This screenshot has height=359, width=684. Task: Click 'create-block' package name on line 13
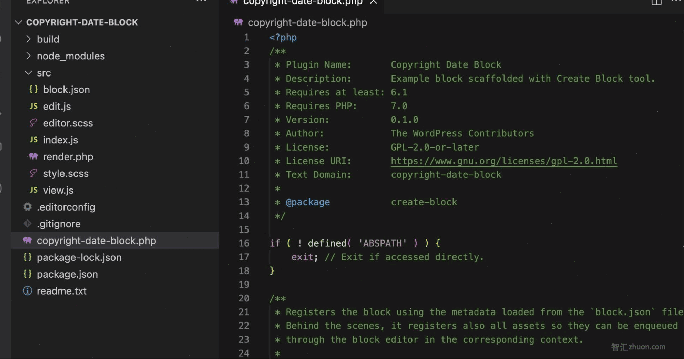[424, 202]
